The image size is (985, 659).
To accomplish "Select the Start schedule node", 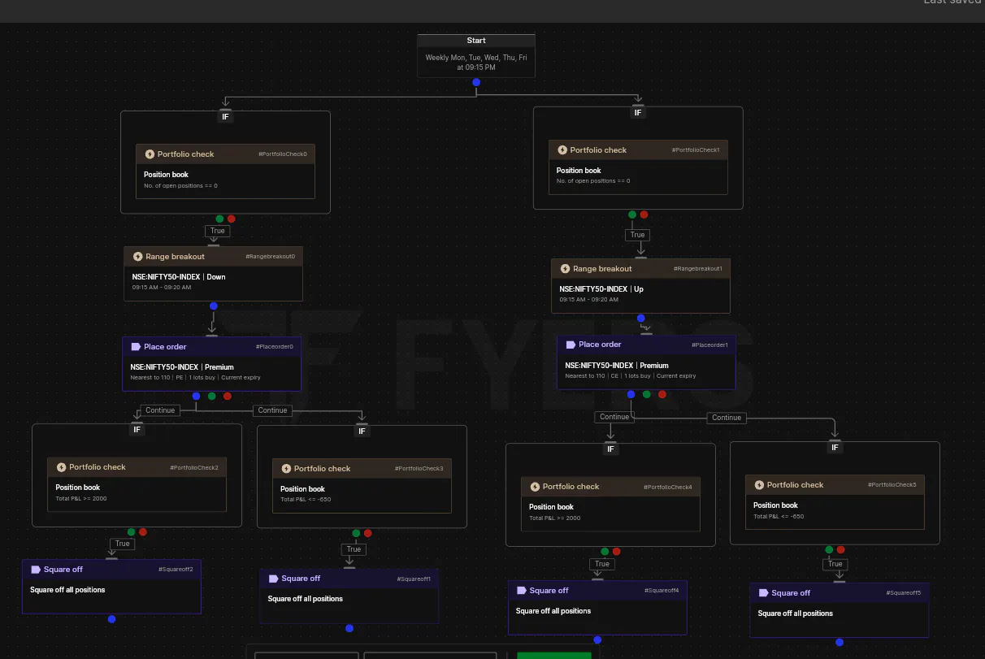I will [476, 55].
